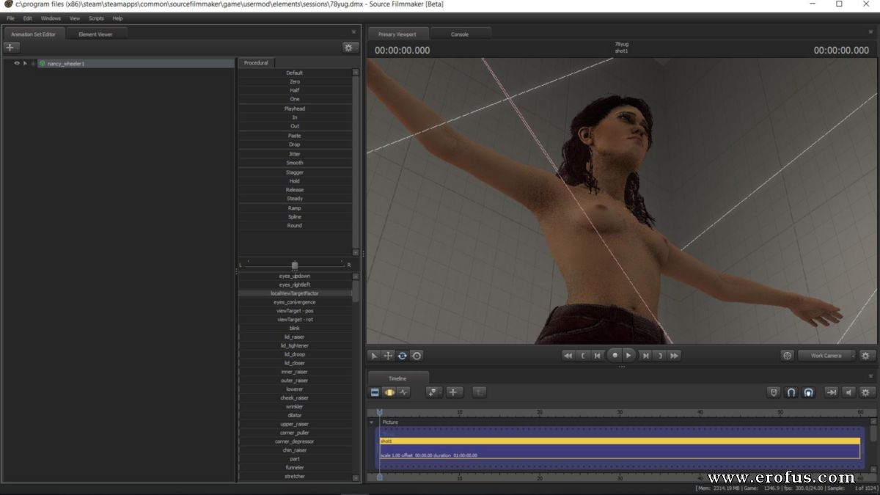880x495 pixels.
Task: Apply the Smooth procedural preset
Action: click(295, 163)
